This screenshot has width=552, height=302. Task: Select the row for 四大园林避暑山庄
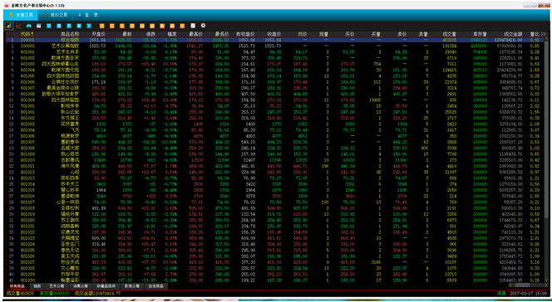click(x=275, y=64)
